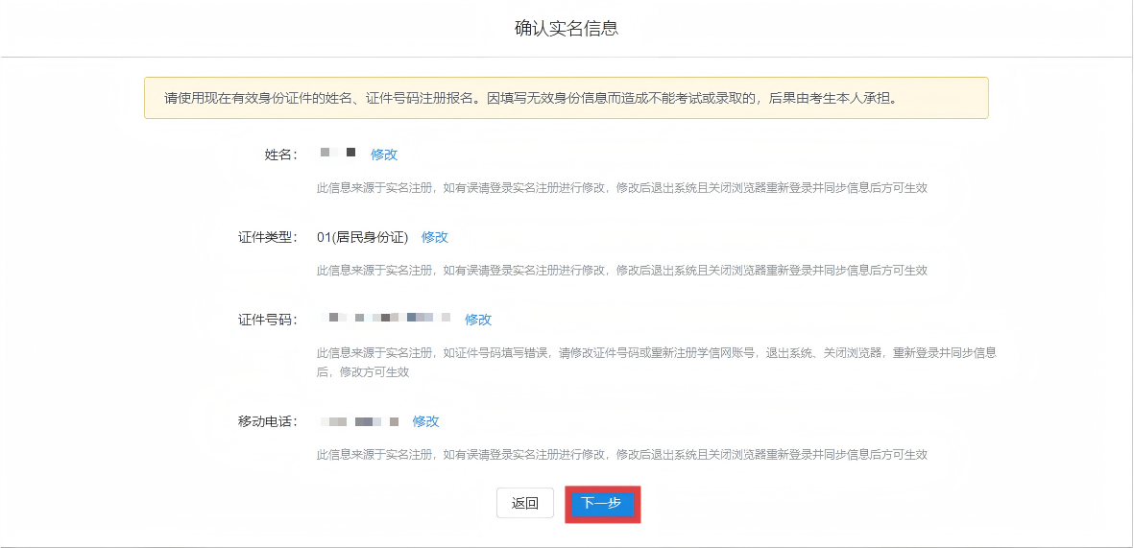Click the blurred mobile phone number
Screen dimensions: 1134x548
click(x=358, y=421)
